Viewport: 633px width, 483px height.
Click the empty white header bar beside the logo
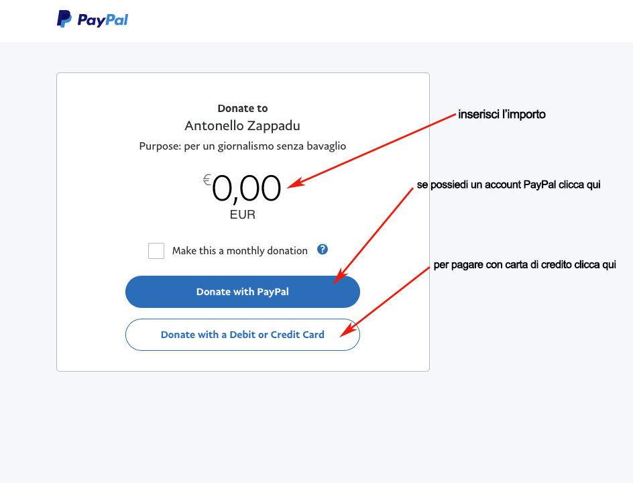pyautogui.click(x=376, y=20)
